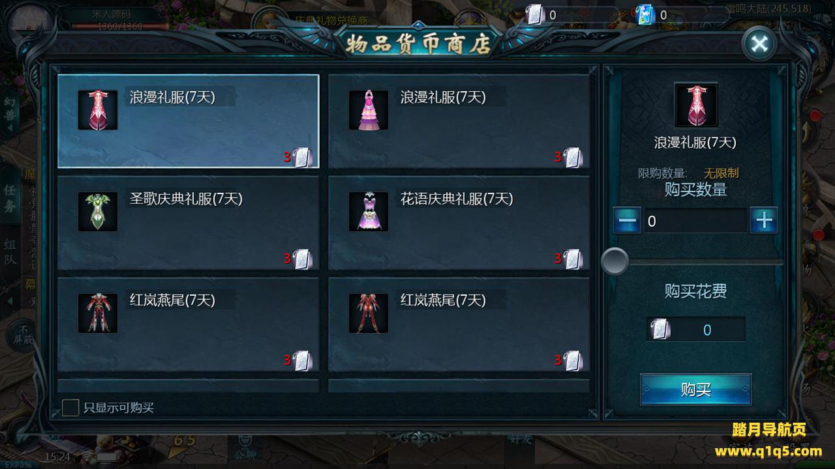Select the right 红岚燕尾(7天) outfit icon
Image resolution: width=835 pixels, height=469 pixels.
369,313
